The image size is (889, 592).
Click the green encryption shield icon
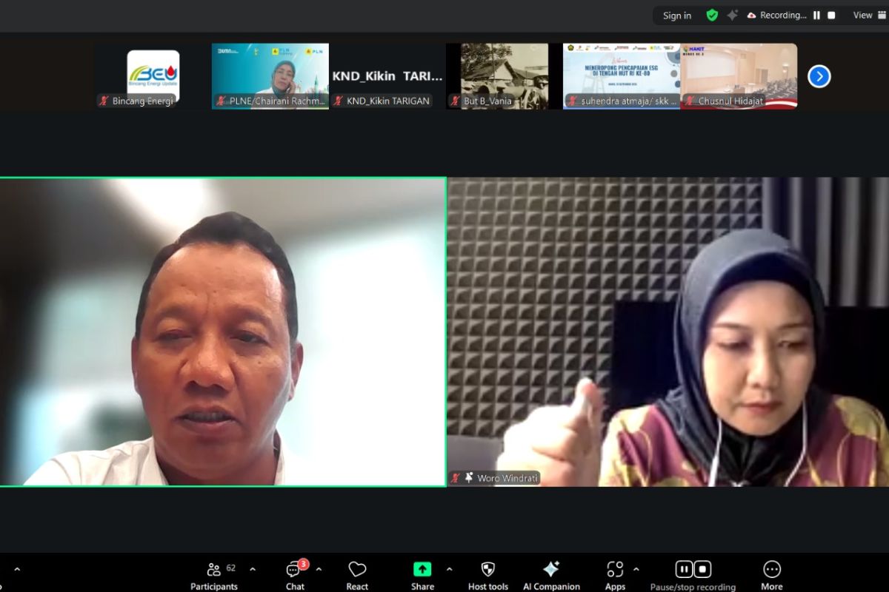point(712,16)
